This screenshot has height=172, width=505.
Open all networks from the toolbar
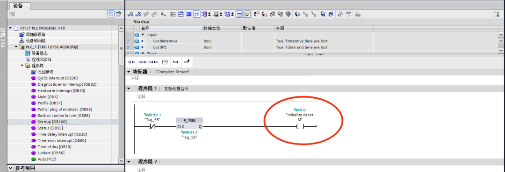tap(180, 14)
